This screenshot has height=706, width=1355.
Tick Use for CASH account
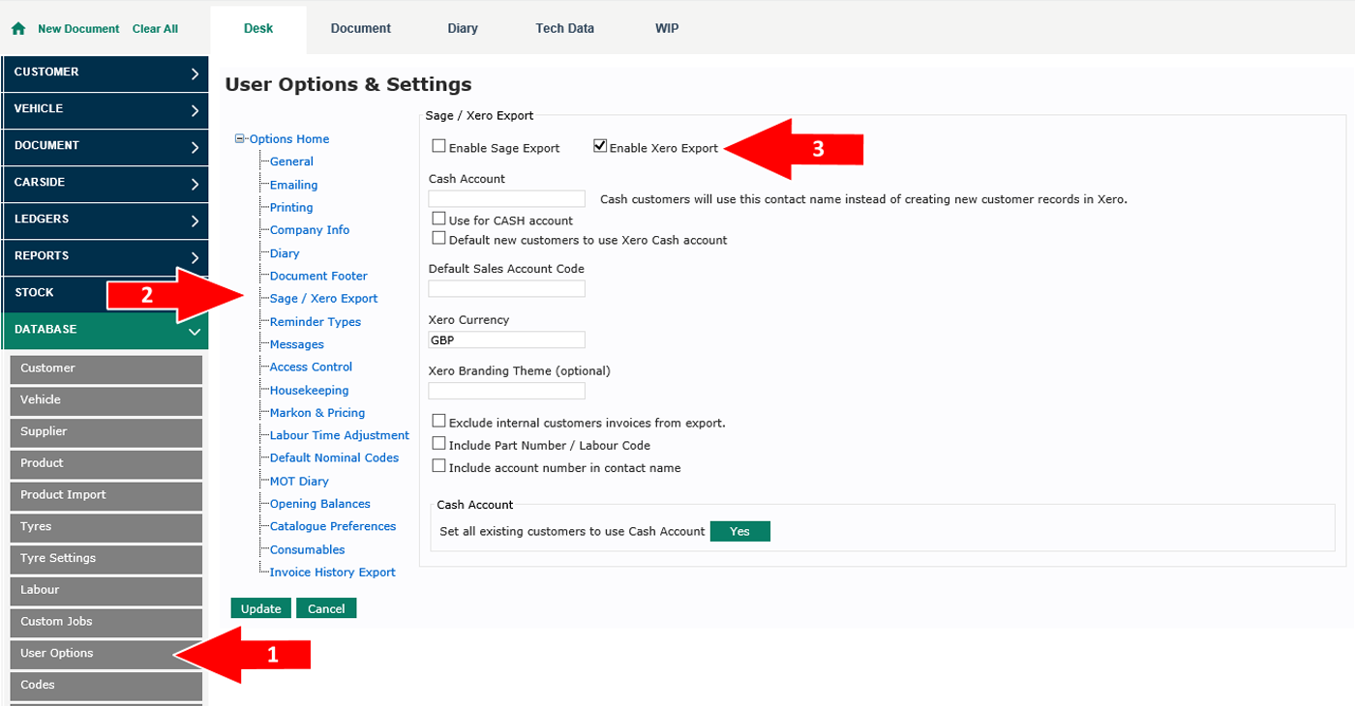(x=439, y=220)
